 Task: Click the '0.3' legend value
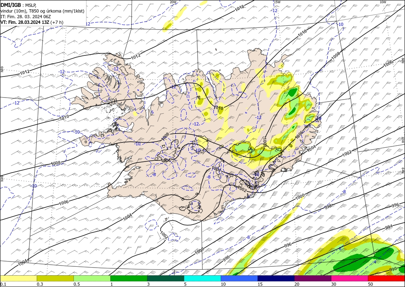click(x=40, y=284)
